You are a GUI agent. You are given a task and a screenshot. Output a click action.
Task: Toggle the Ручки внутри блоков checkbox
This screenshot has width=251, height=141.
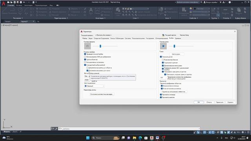pyautogui.click(x=163, y=60)
